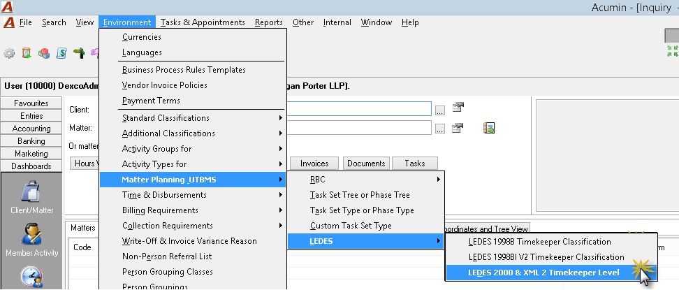The height and width of the screenshot is (290, 679).
Task: Open Accounting sidebar section
Action: point(31,129)
